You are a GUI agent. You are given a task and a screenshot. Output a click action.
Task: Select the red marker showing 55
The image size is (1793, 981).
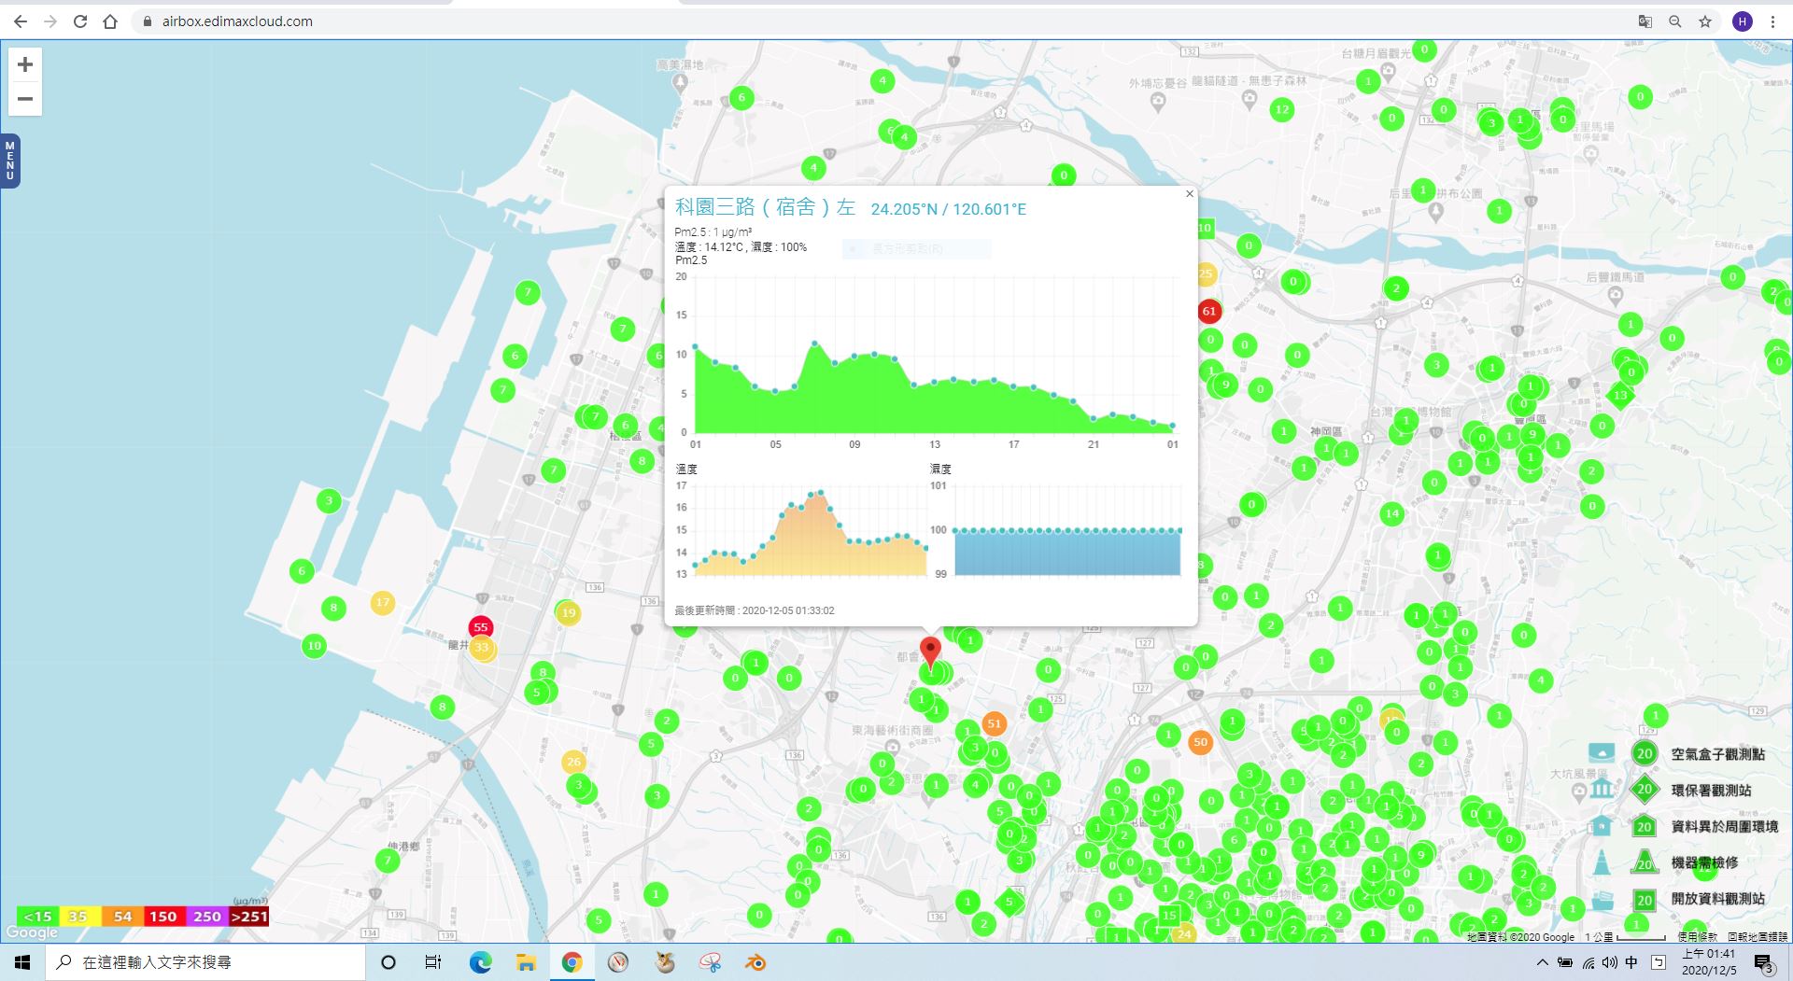point(481,627)
